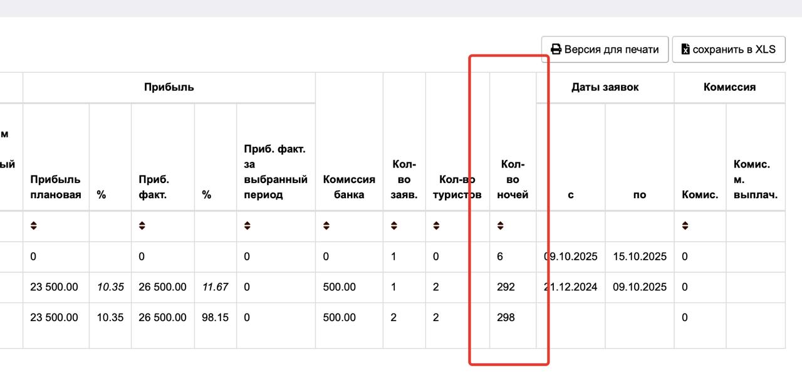Sort by Кол-во ночей column arrows
Screen dimensions: 802x375
pyautogui.click(x=501, y=226)
